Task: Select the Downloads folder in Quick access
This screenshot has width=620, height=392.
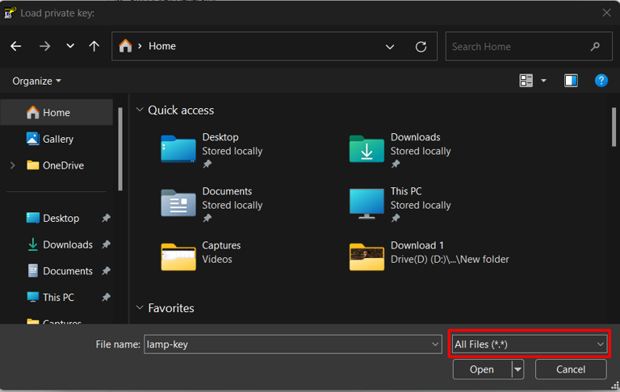Action: tap(400, 151)
